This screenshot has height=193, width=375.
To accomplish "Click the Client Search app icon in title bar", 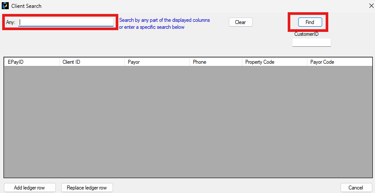I will coord(5,6).
